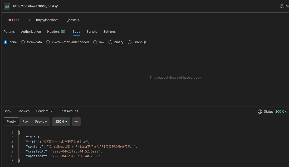Select the request Body tab

[76, 32]
